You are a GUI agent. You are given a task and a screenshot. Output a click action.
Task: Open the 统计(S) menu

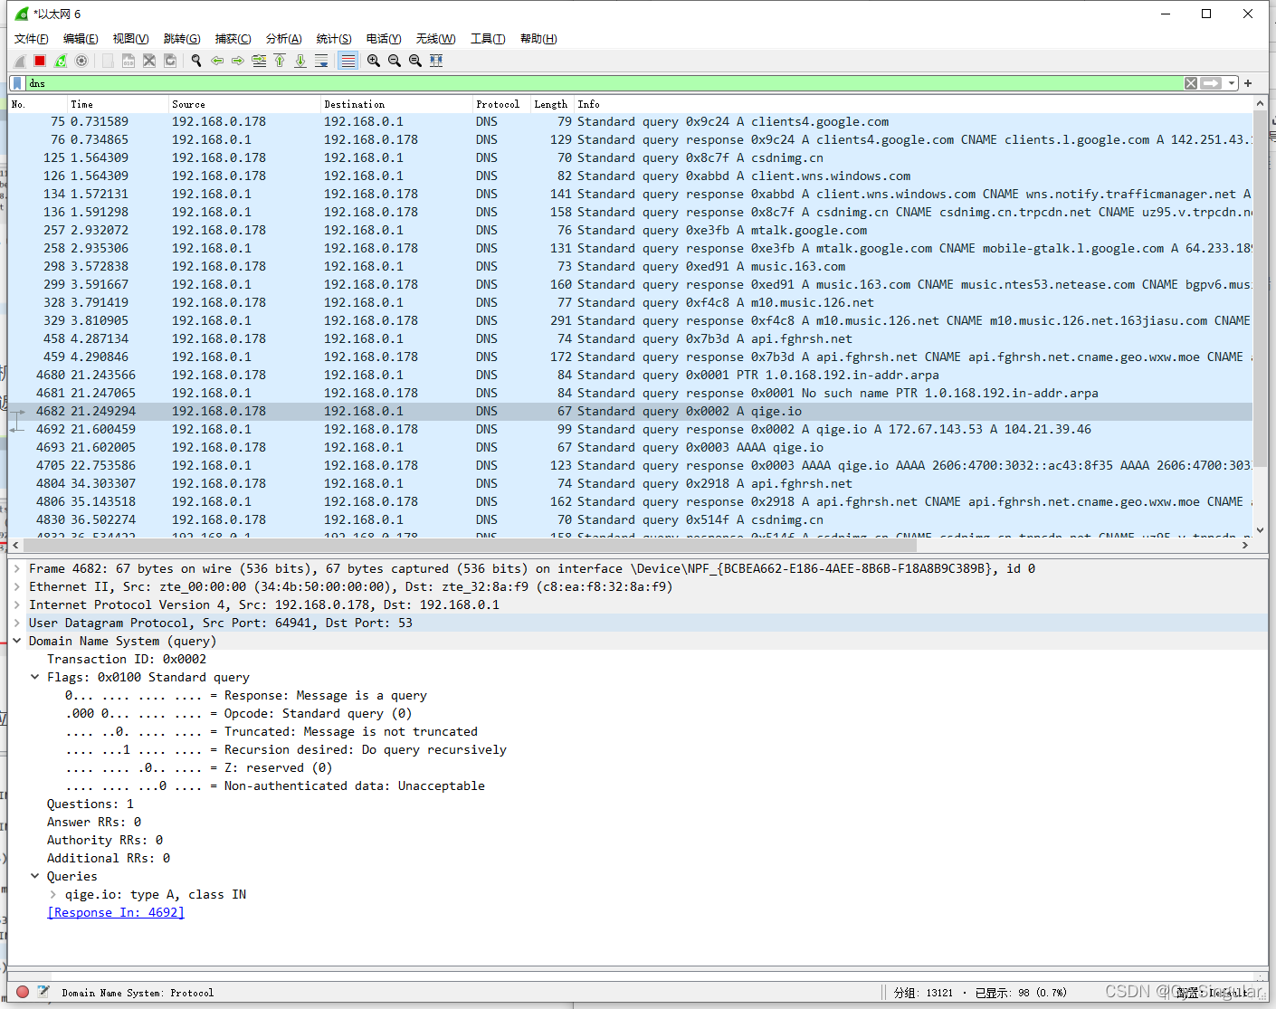(334, 39)
